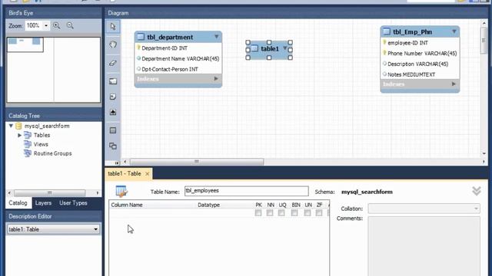
Task: Toggle the ZF checkbox
Action: (319, 213)
